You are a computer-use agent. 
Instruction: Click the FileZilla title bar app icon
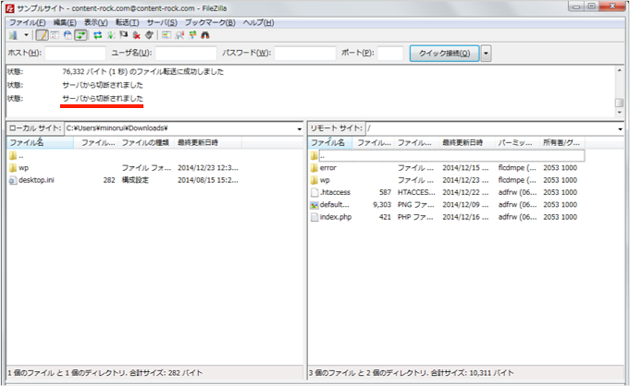[x=10, y=8]
